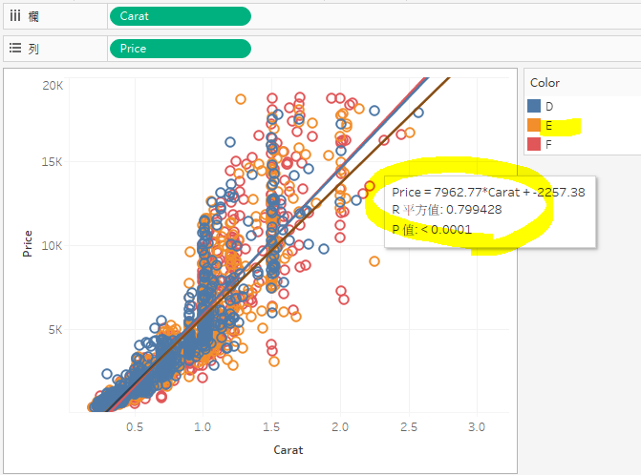Screen dimensions: 641x475
Task: Click the Color legend title
Action: tap(545, 83)
